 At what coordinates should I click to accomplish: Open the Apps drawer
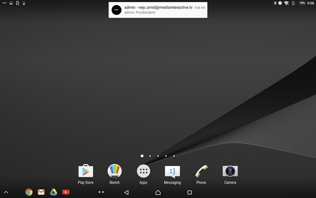click(143, 174)
